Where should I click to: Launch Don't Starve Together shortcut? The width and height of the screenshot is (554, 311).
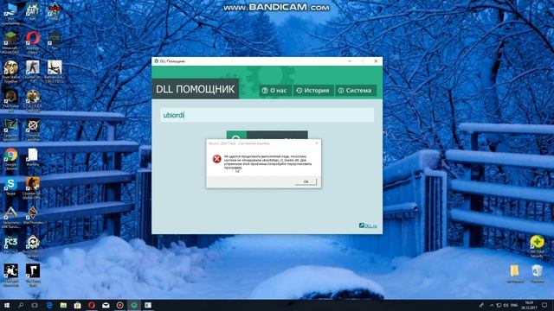coord(11,71)
